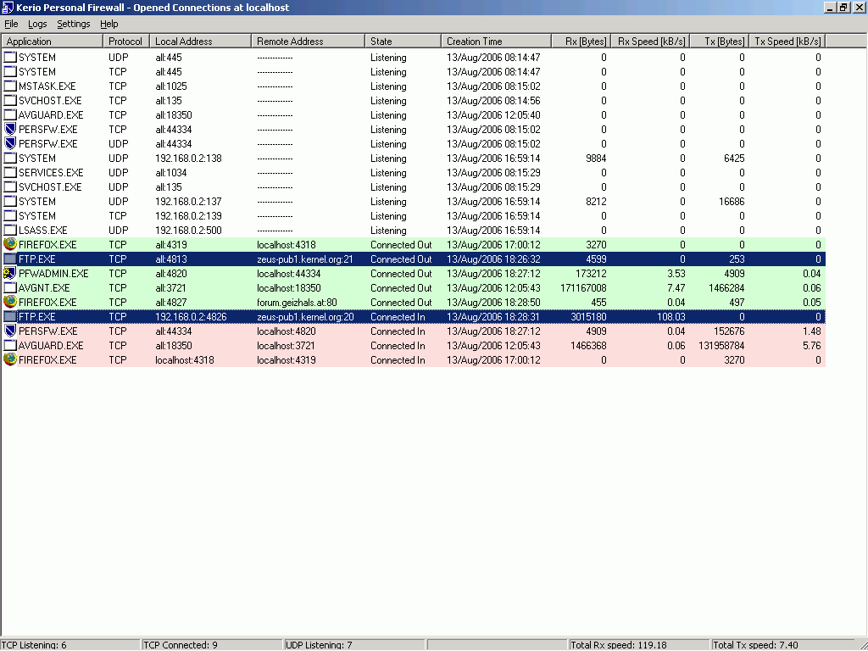Click the SERVICES.EXE window icon
Image resolution: width=868 pixels, height=651 pixels.
tap(10, 172)
